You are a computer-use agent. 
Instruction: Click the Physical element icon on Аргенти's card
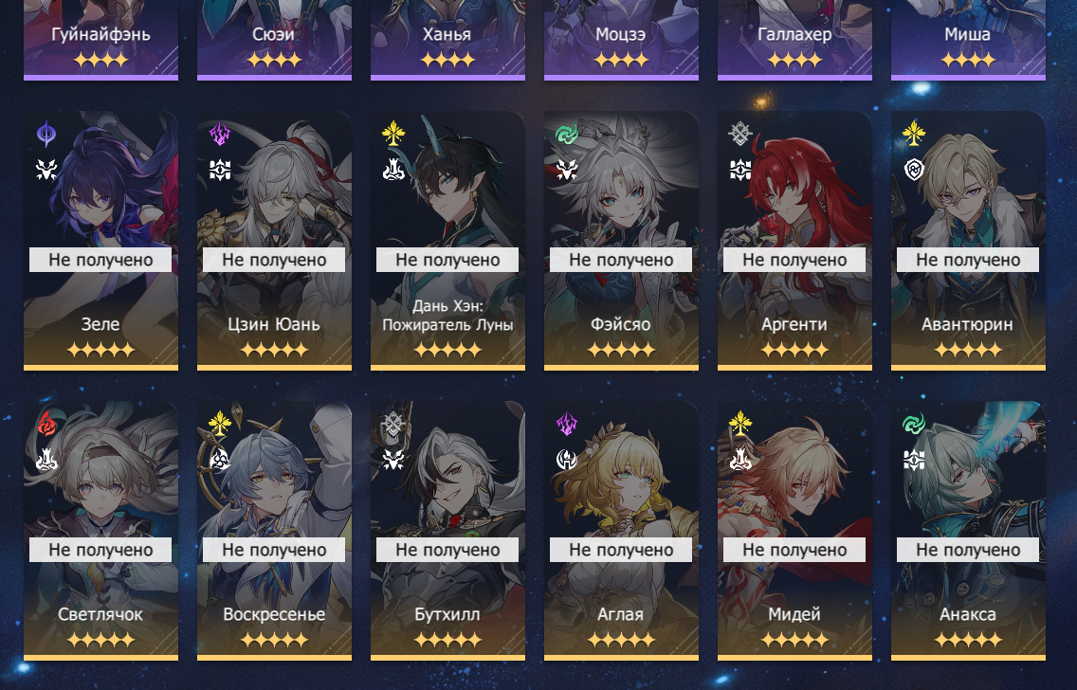pyautogui.click(x=740, y=134)
